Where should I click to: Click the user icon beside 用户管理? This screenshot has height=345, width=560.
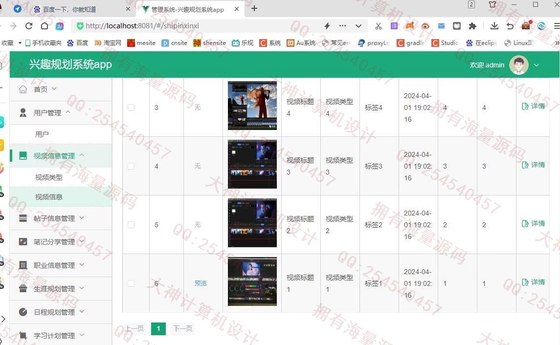(23, 113)
